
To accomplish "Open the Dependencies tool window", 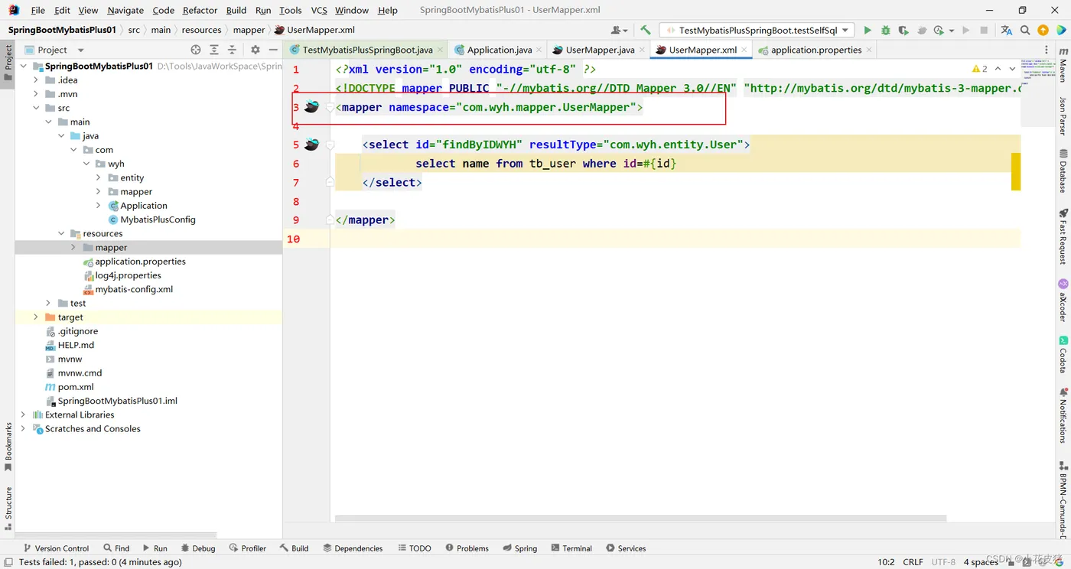I will pos(353,548).
